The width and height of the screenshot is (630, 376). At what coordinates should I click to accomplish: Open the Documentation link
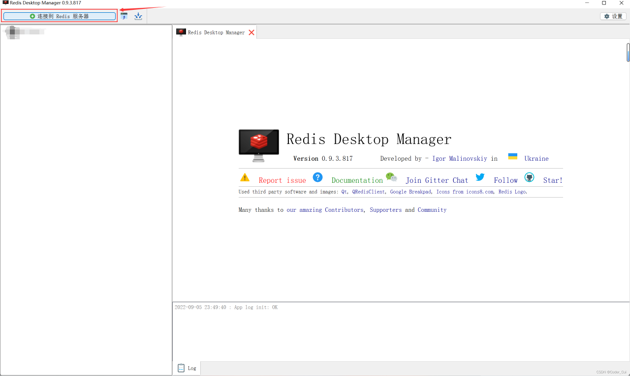357,180
